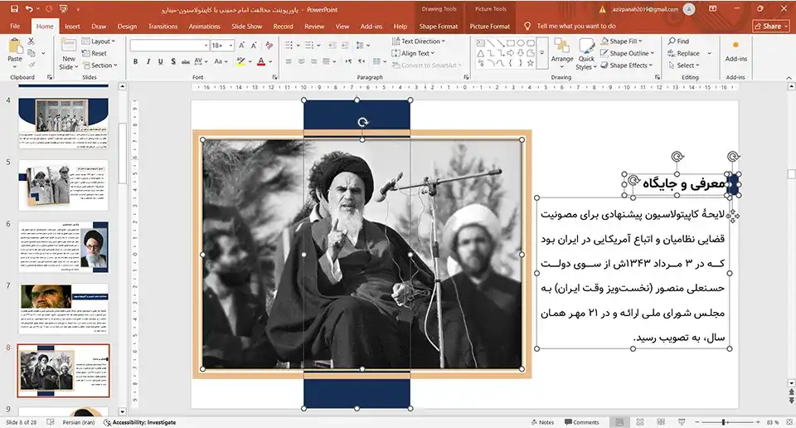Screen dimensions: 796x428
Task: Select slide 7 thumbnail
Action: (64, 309)
